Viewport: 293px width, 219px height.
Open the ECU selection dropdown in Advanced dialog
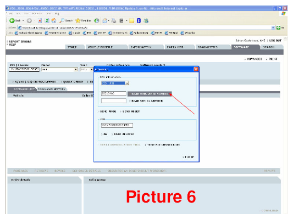point(127,83)
